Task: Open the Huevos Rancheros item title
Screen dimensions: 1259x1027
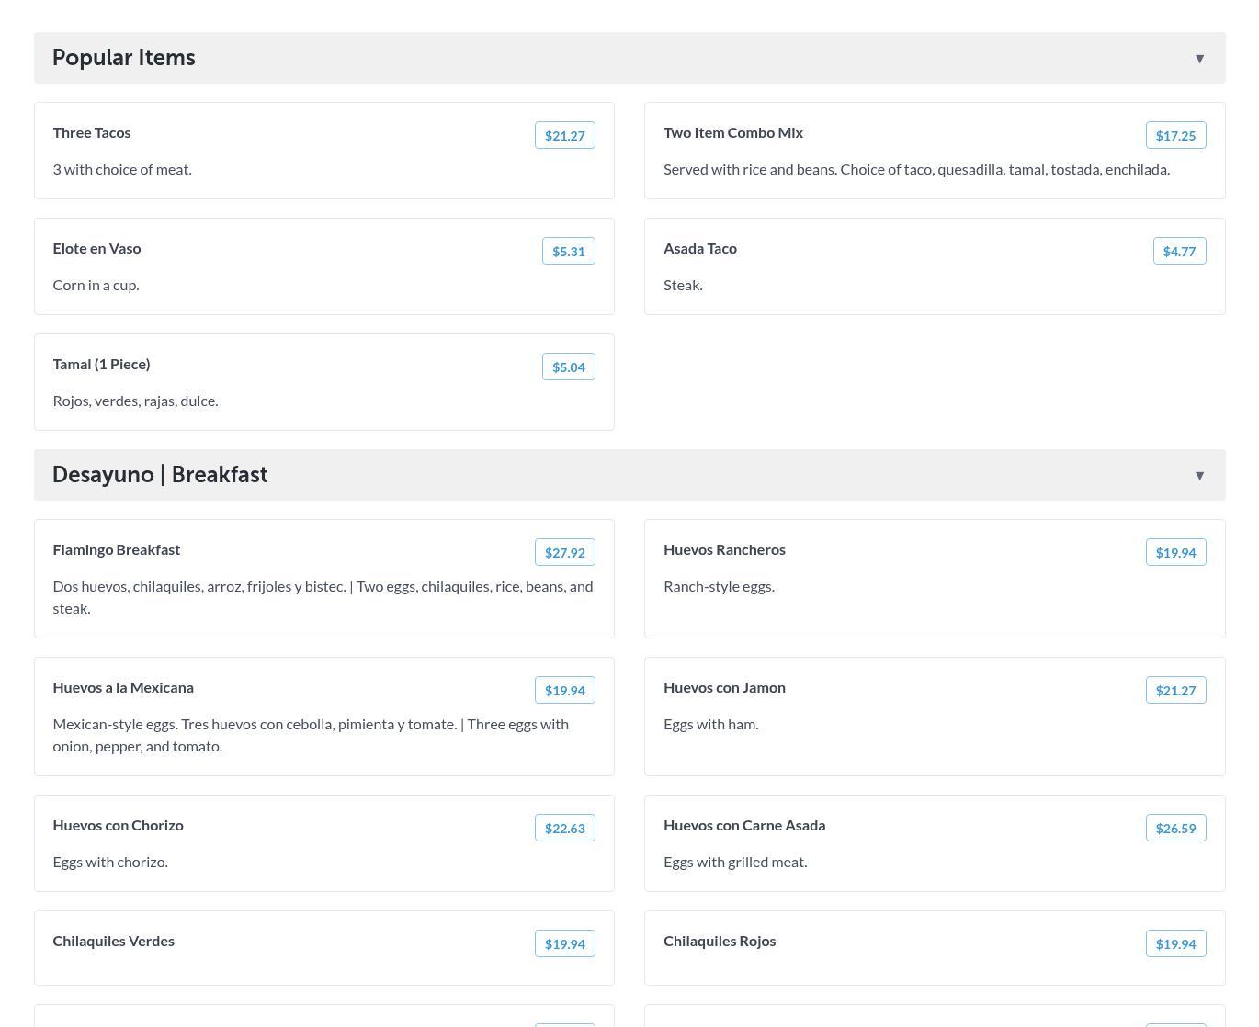Action: click(724, 550)
